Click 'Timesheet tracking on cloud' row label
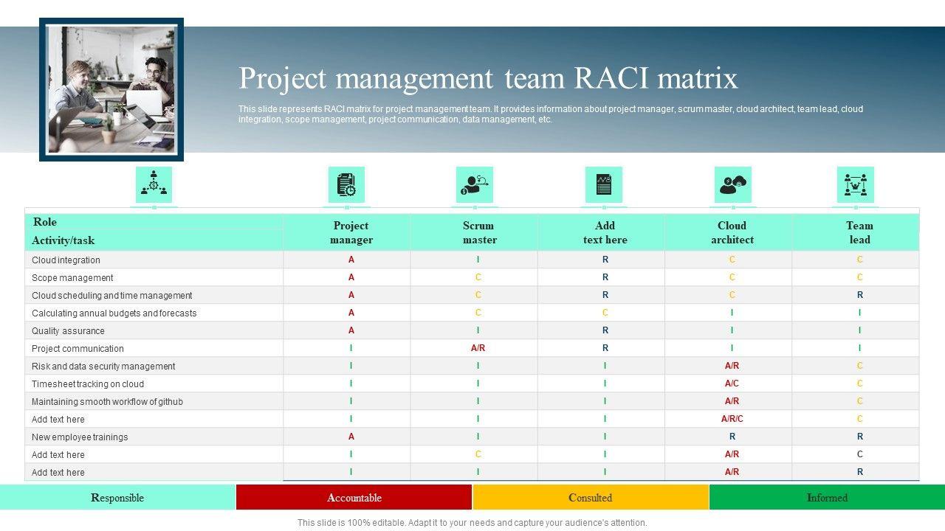This screenshot has width=945, height=531. coord(88,384)
